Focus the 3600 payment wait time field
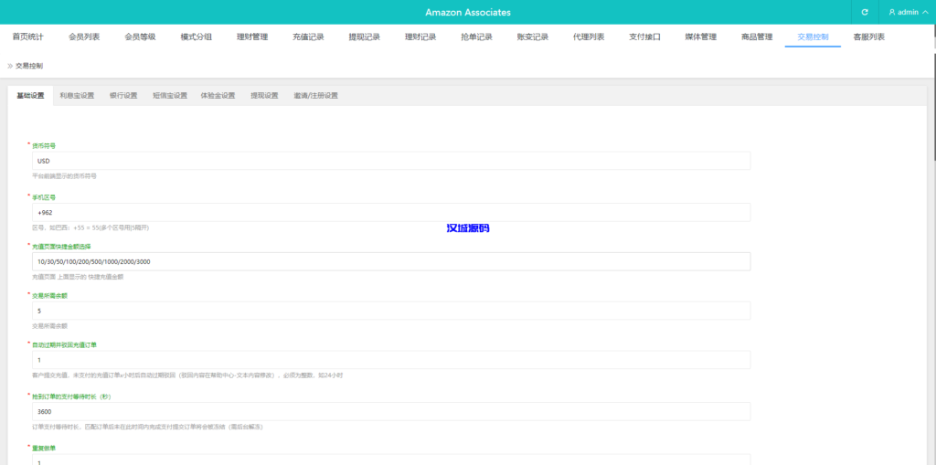Image resolution: width=936 pixels, height=465 pixels. pos(391,411)
